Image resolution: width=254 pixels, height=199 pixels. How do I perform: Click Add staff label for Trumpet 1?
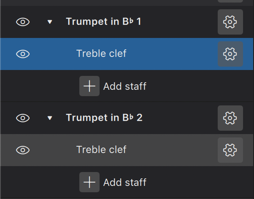pyautogui.click(x=124, y=86)
